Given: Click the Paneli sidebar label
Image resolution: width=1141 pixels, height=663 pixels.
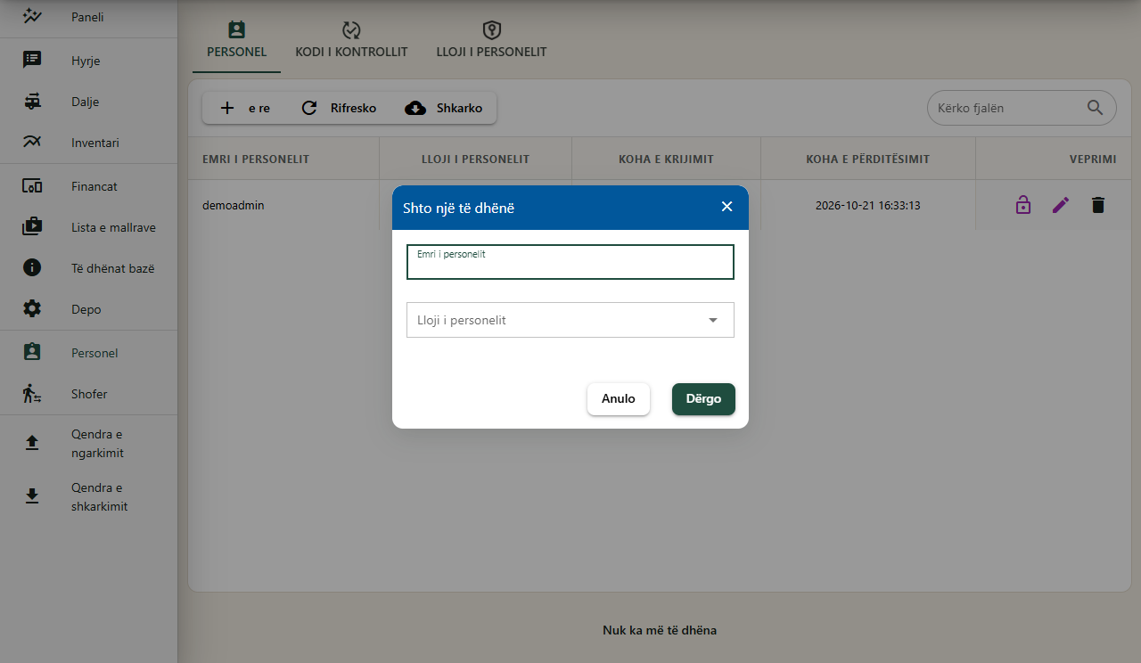Looking at the screenshot, I should pos(87,16).
